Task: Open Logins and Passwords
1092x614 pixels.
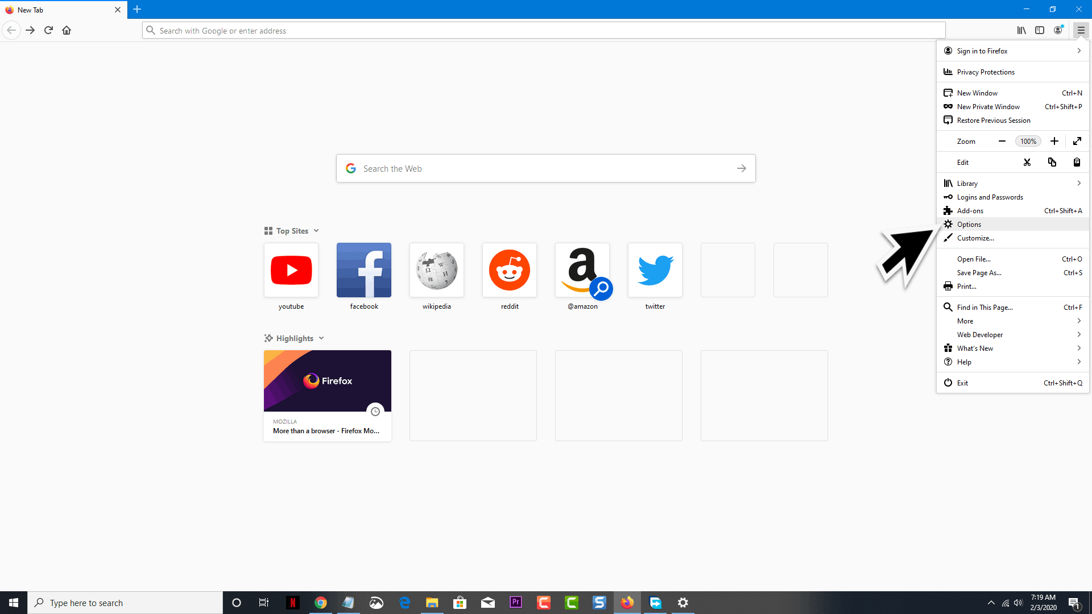Action: [1013, 197]
